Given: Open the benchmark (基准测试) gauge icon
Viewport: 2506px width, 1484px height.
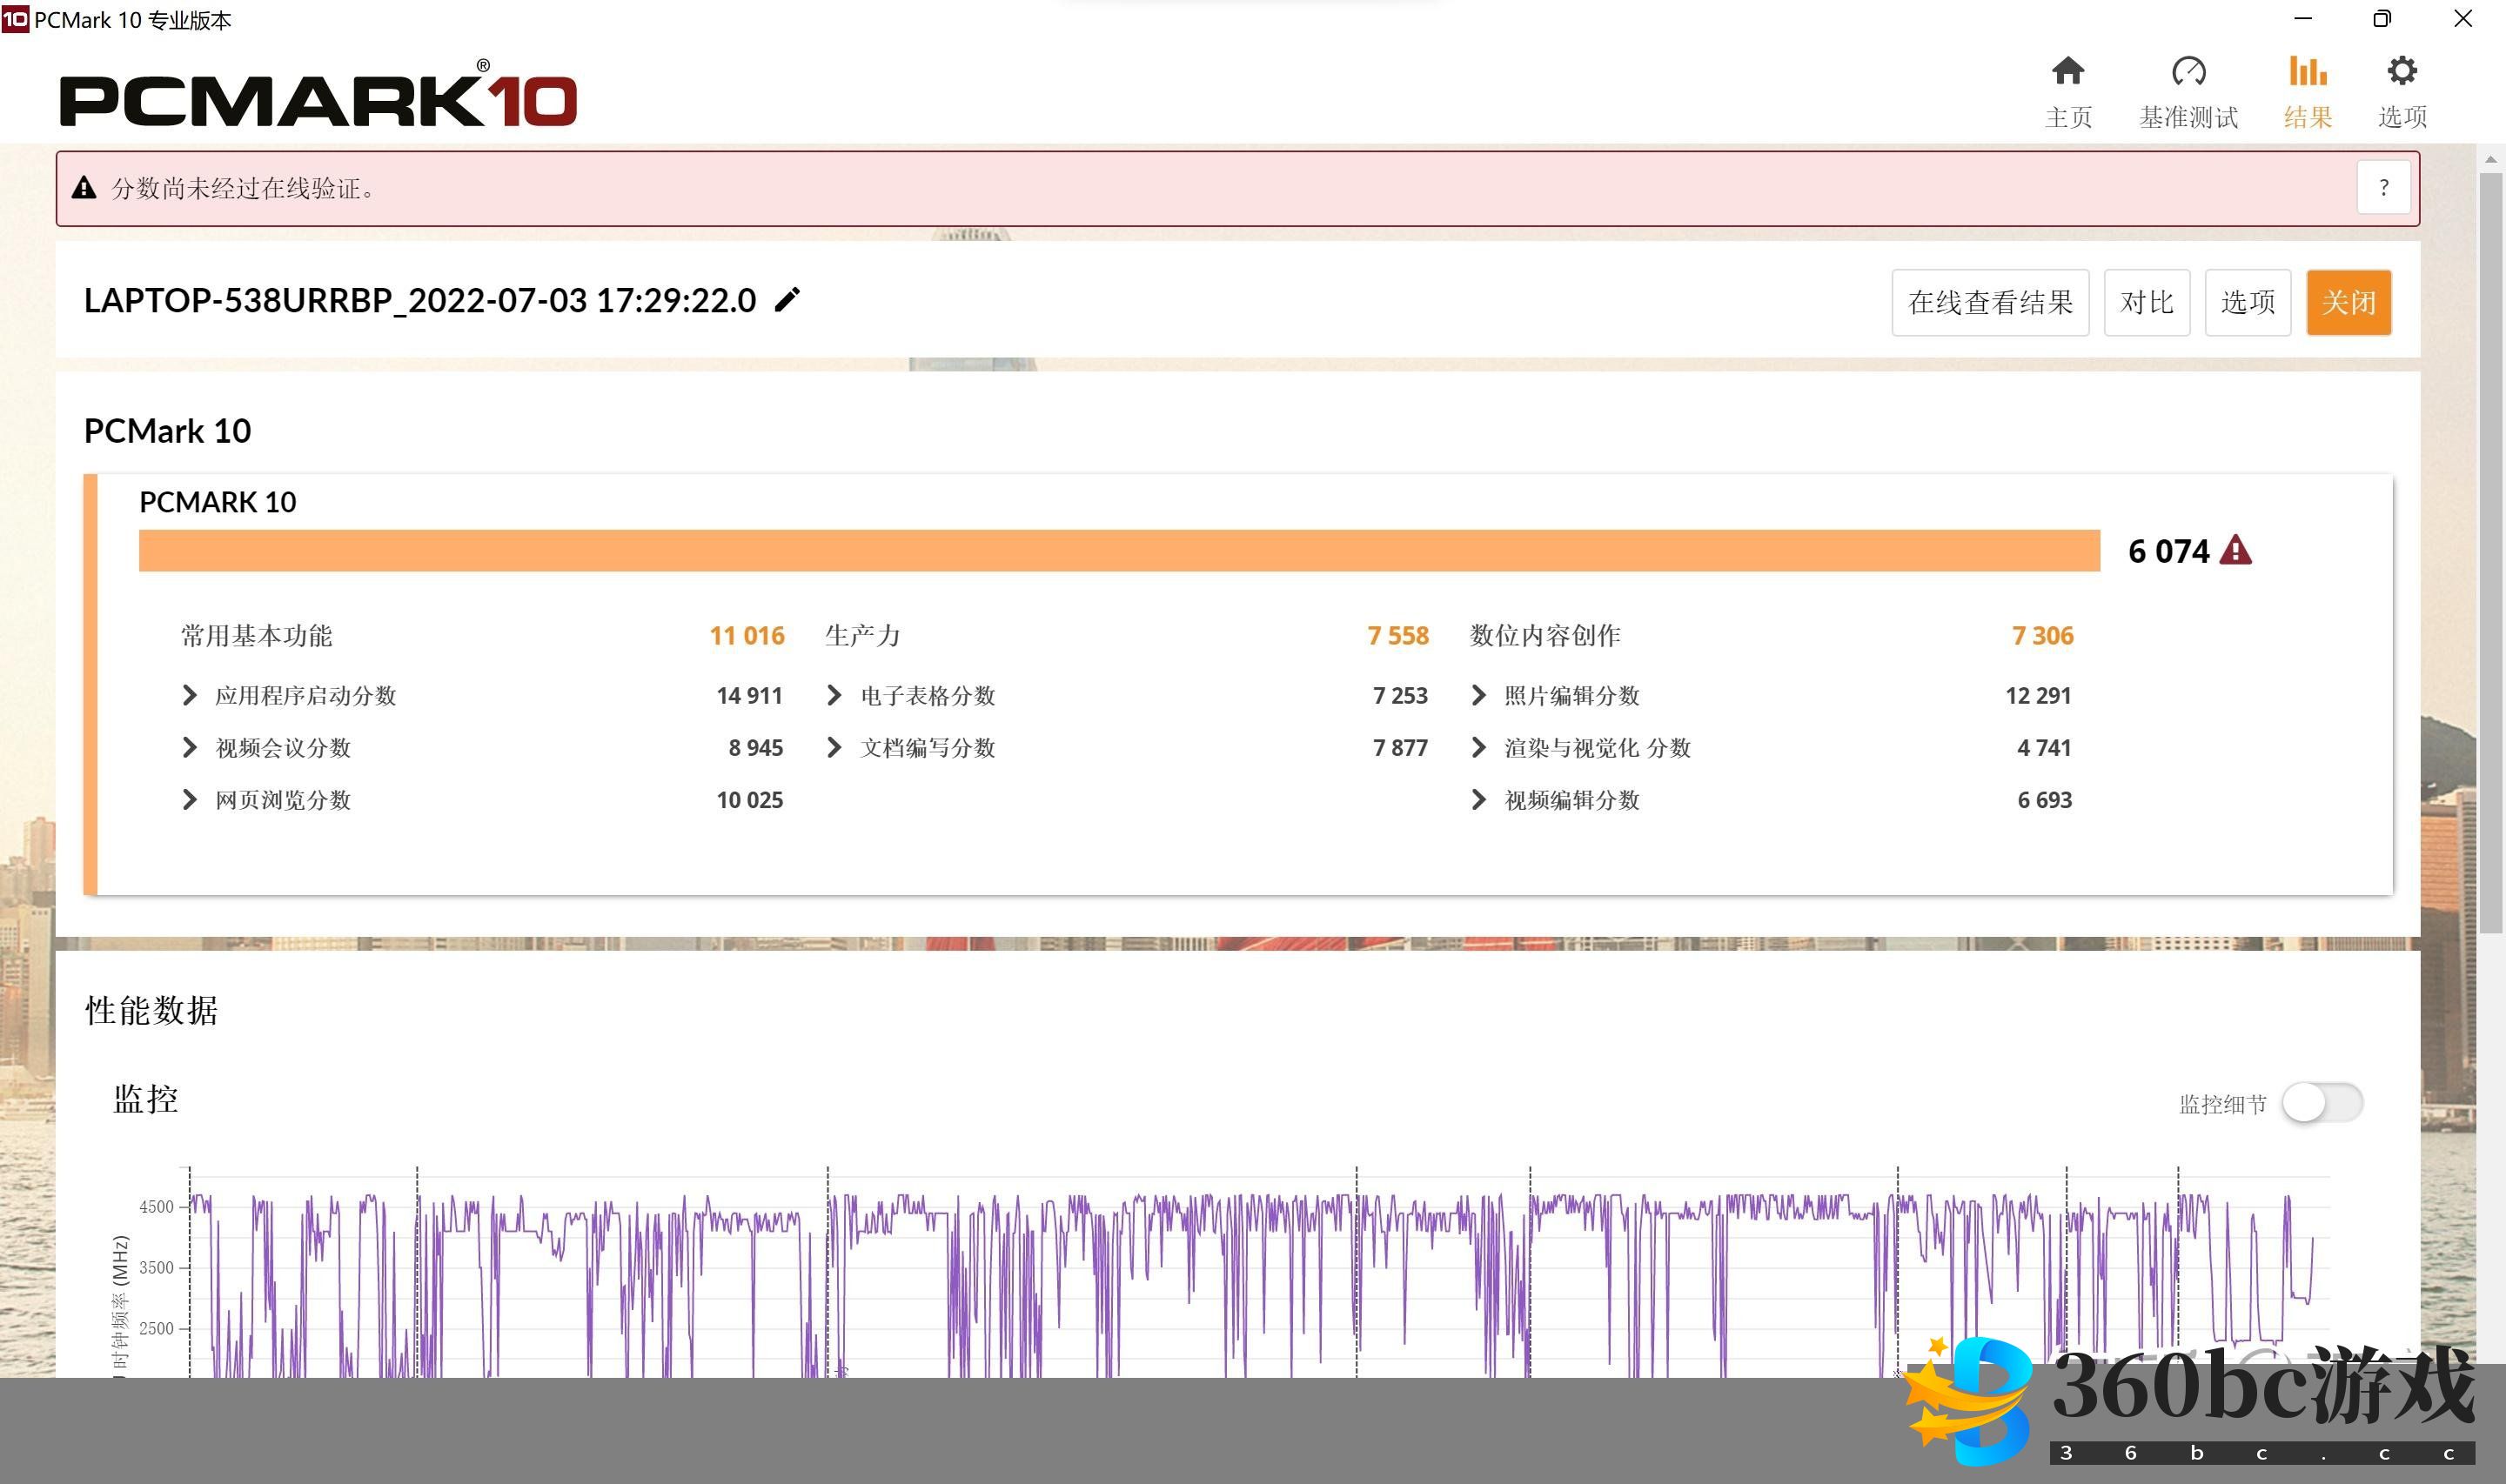Looking at the screenshot, I should click(x=2188, y=72).
